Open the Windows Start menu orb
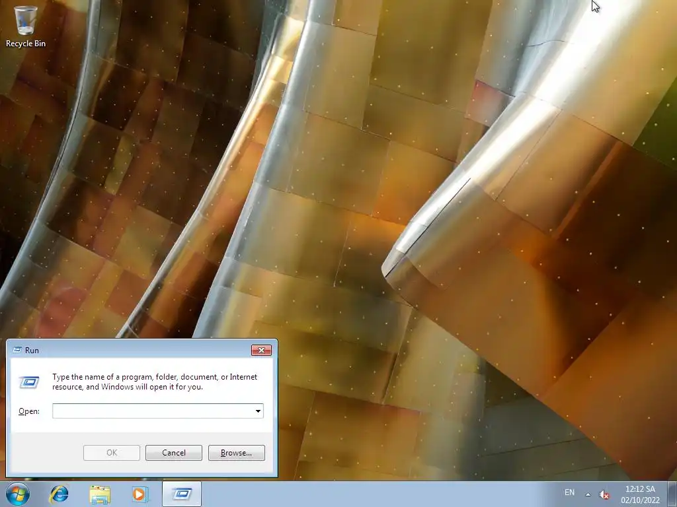Image resolution: width=677 pixels, height=507 pixels. (x=18, y=494)
